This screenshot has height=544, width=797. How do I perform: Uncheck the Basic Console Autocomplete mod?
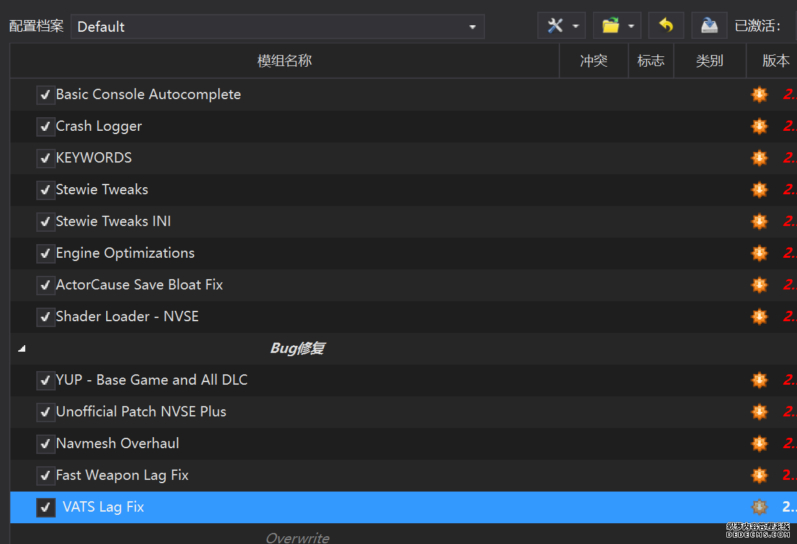[45, 95]
